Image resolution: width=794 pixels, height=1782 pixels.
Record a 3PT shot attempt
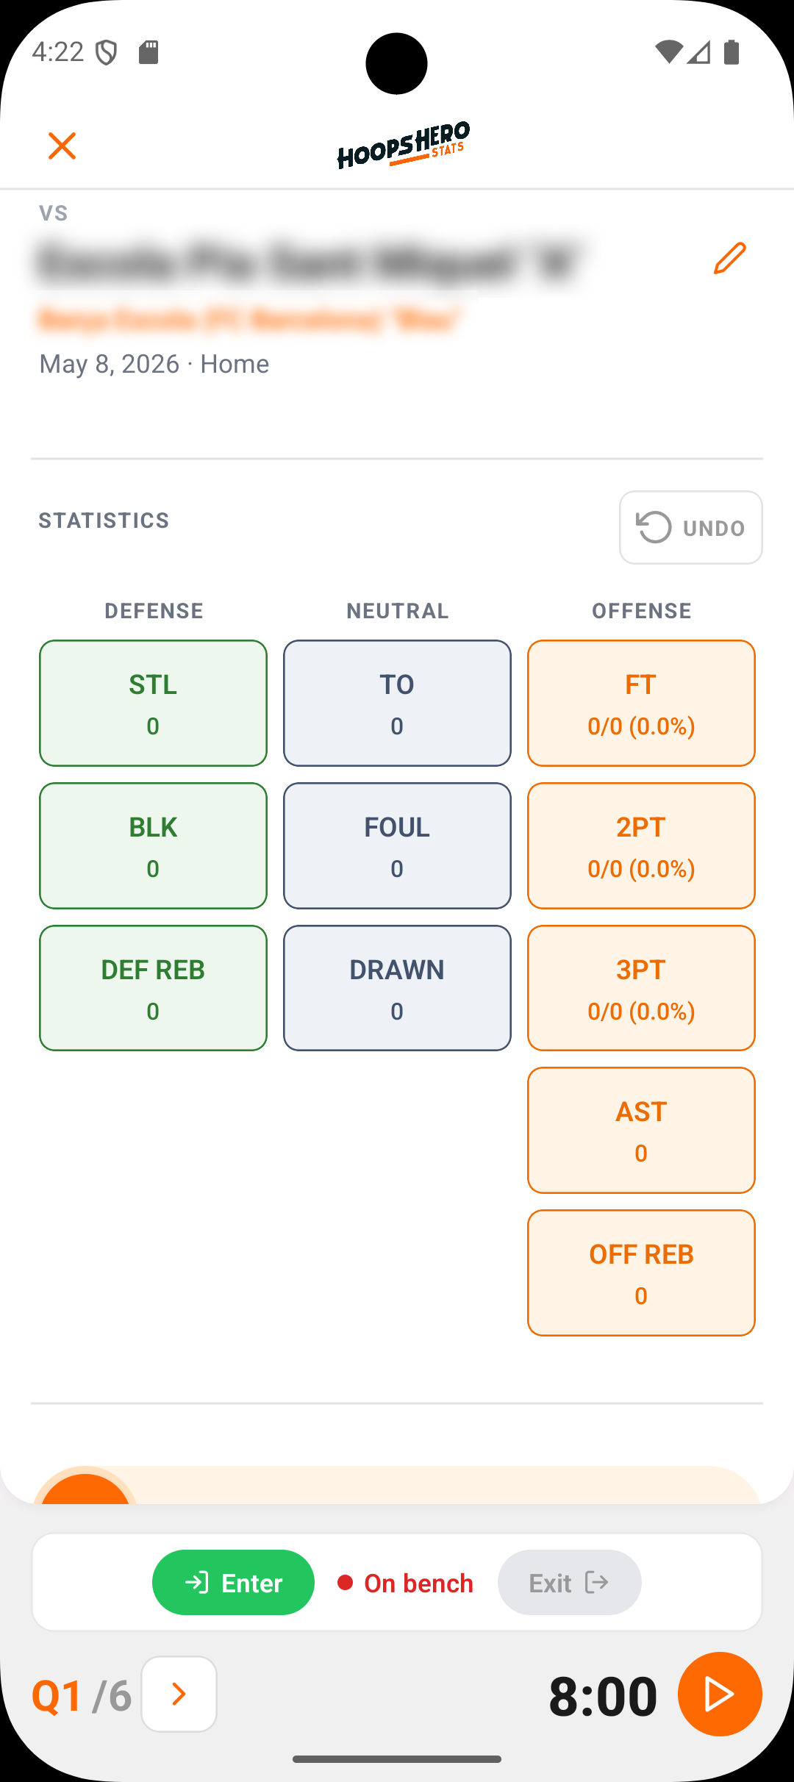pyautogui.click(x=641, y=988)
